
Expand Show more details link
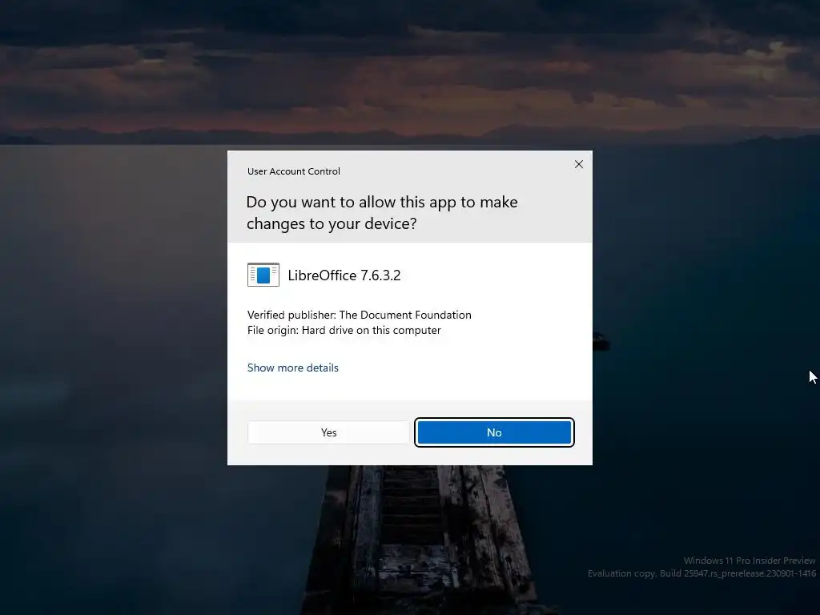(293, 368)
